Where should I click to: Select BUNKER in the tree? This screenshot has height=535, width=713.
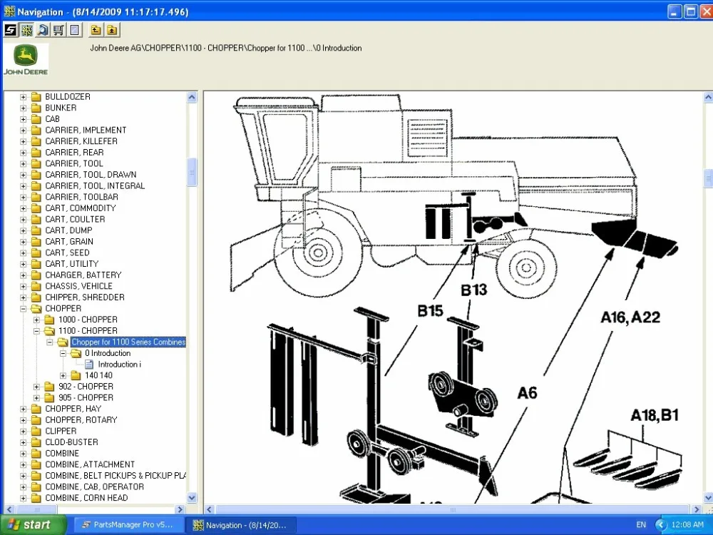pyautogui.click(x=61, y=108)
